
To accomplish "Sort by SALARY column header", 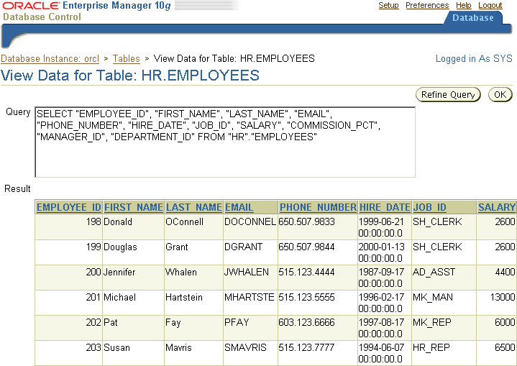I will [496, 207].
